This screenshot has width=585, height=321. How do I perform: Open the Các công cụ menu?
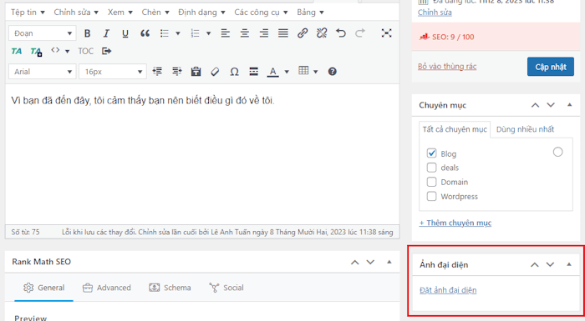point(261,13)
